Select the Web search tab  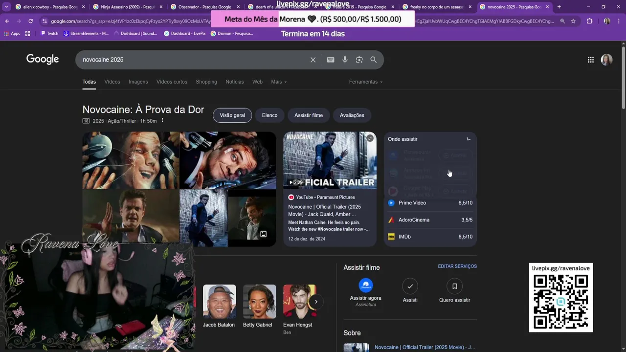(257, 82)
